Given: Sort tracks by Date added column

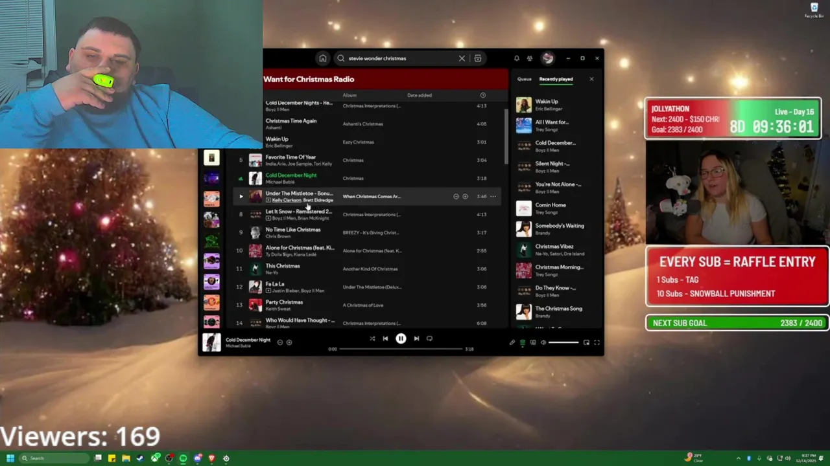Looking at the screenshot, I should tap(419, 95).
